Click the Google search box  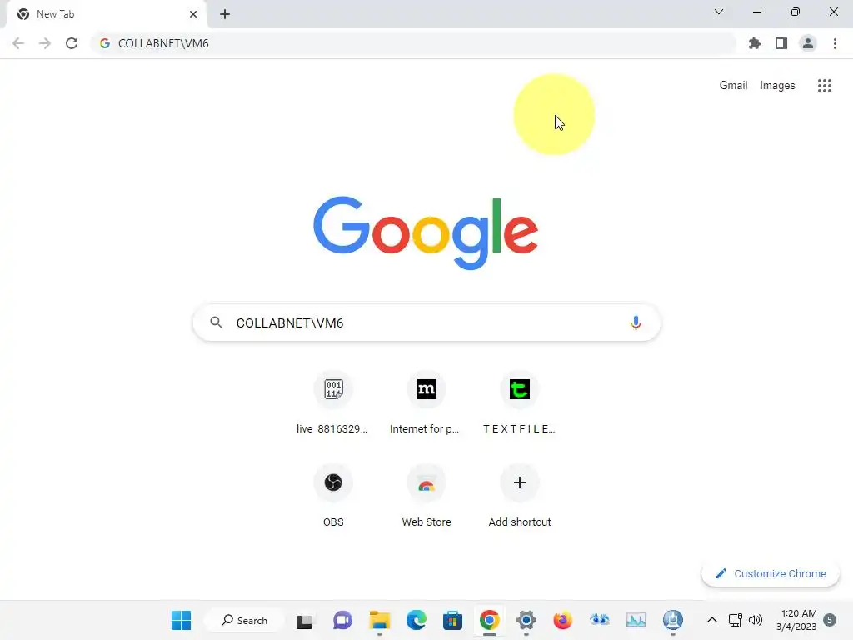(426, 322)
